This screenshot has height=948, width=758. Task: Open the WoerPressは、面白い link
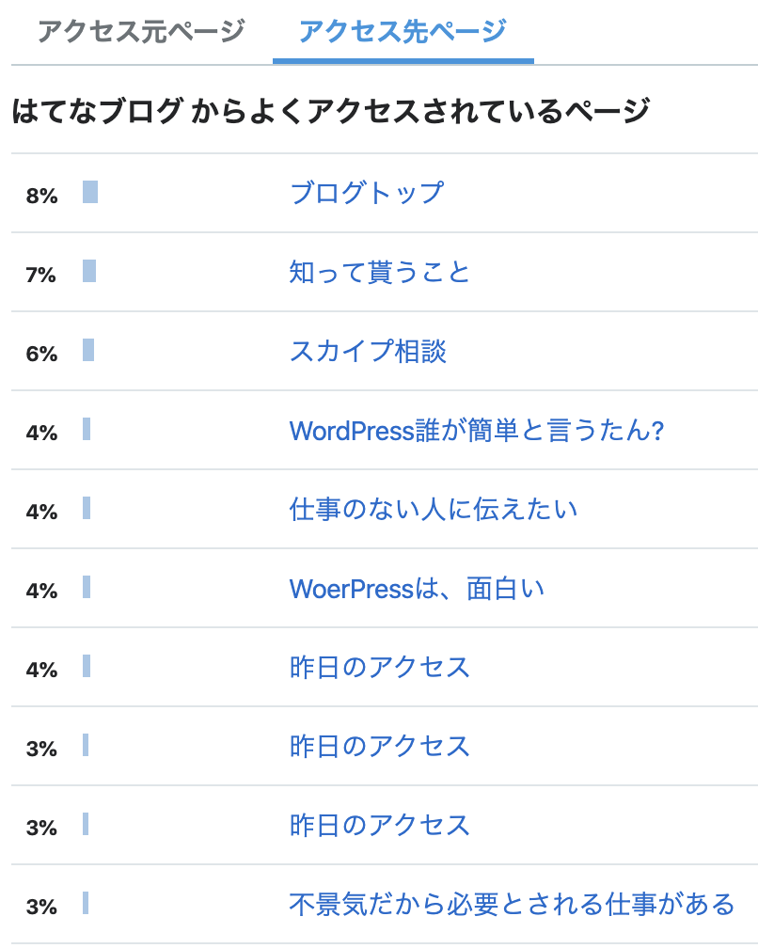tap(417, 589)
